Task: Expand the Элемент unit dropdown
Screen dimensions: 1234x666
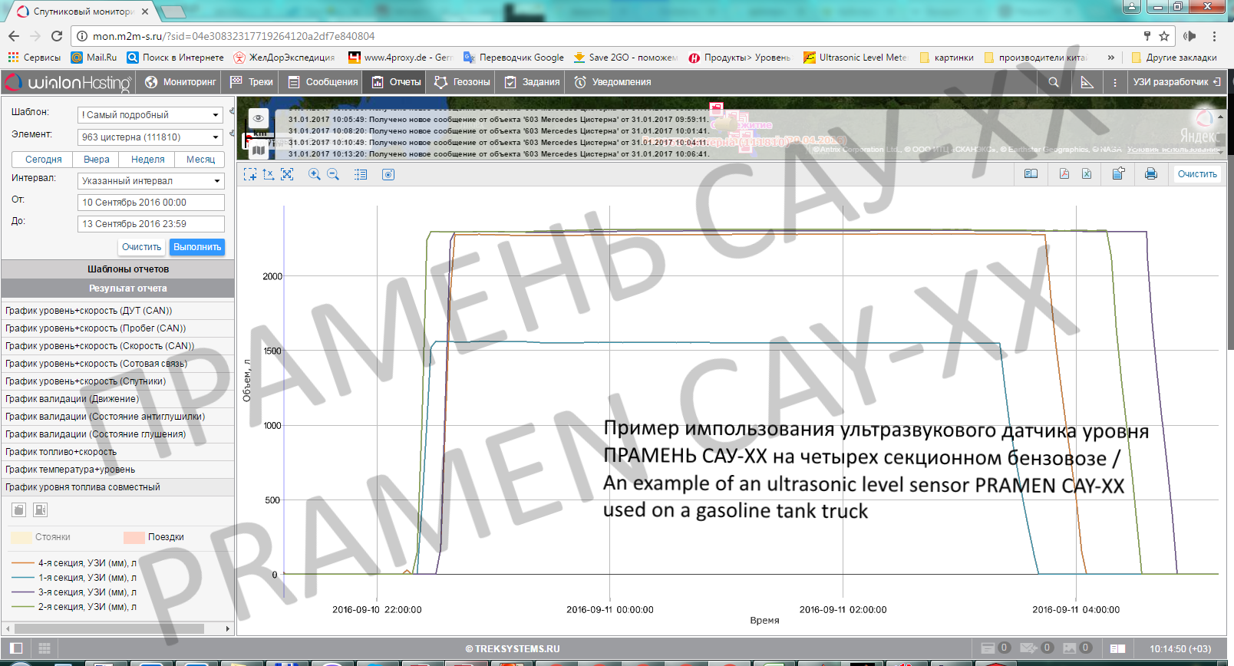Action: tap(150, 137)
